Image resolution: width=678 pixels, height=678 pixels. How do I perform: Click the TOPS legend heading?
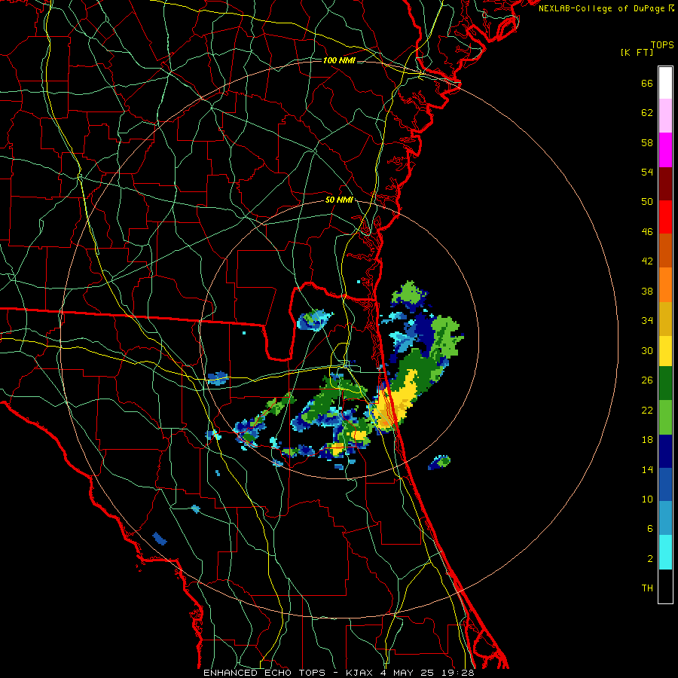662,44
